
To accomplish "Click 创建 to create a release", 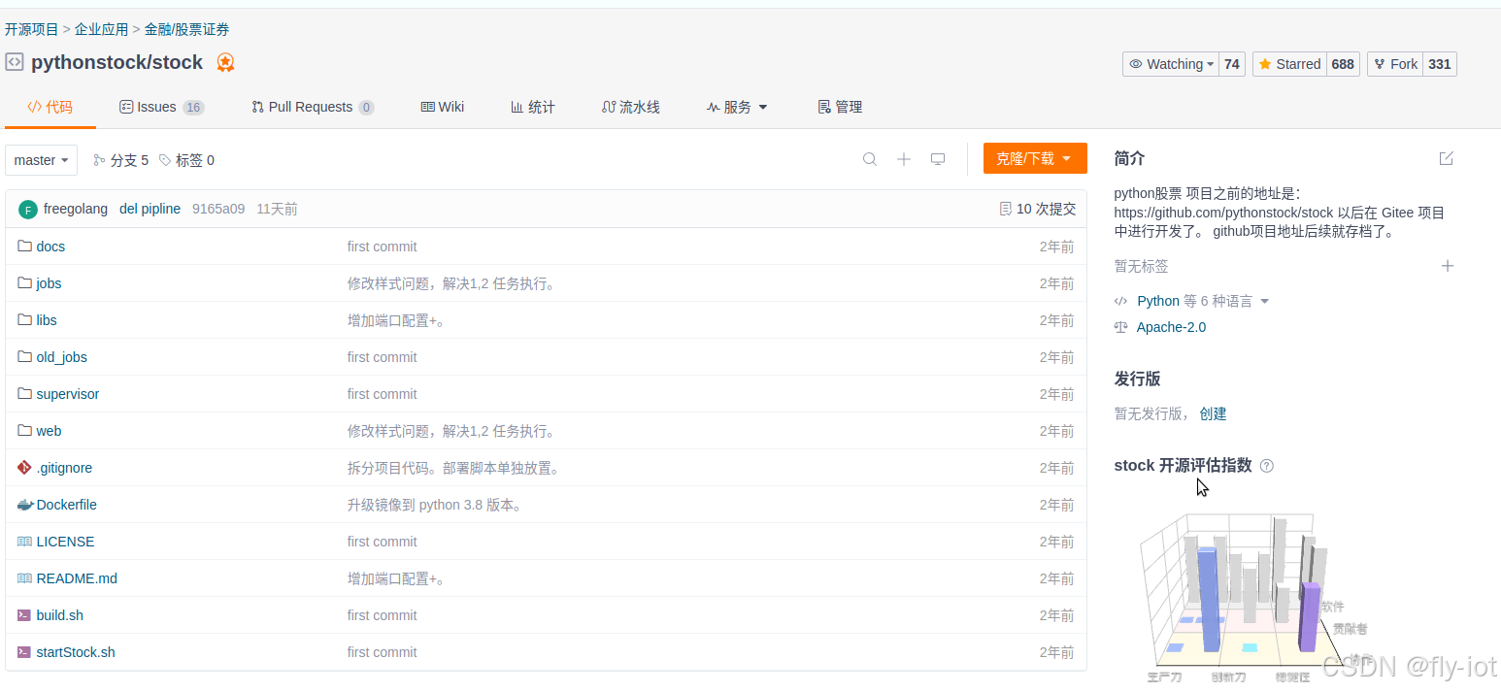I will 1213,413.
